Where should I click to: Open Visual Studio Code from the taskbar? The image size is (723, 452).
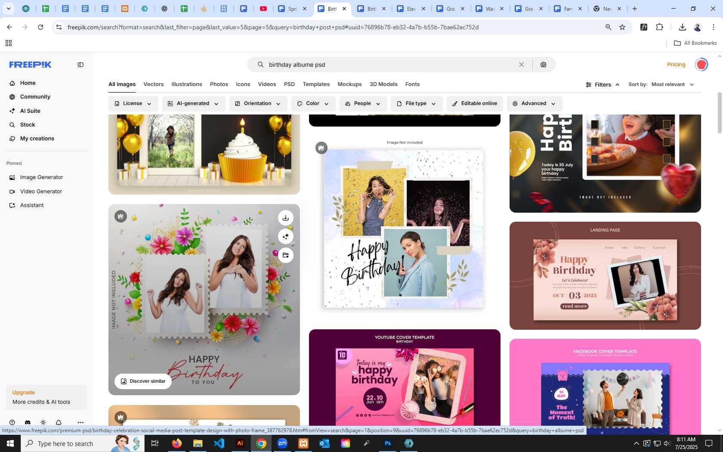(x=219, y=443)
